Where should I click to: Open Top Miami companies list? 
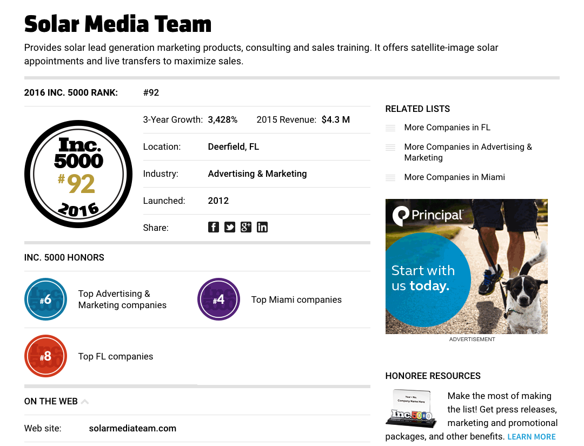pos(296,299)
